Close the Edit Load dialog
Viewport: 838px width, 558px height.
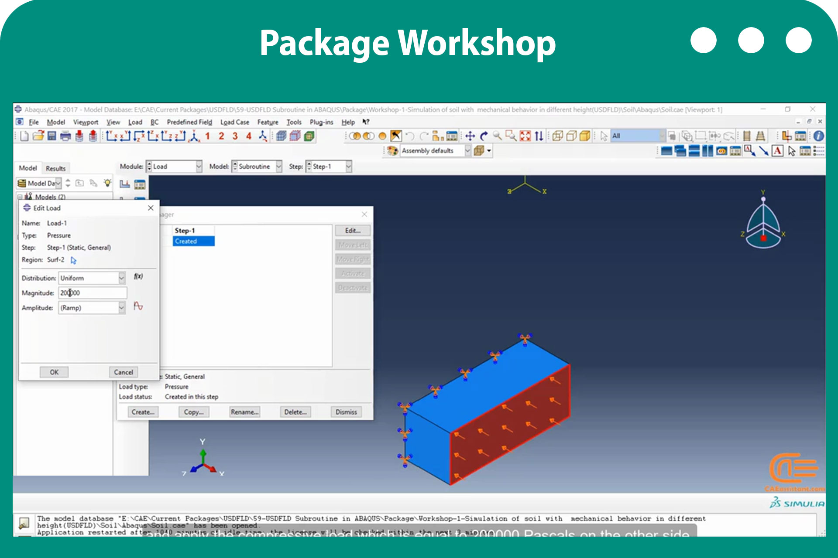[x=151, y=208]
